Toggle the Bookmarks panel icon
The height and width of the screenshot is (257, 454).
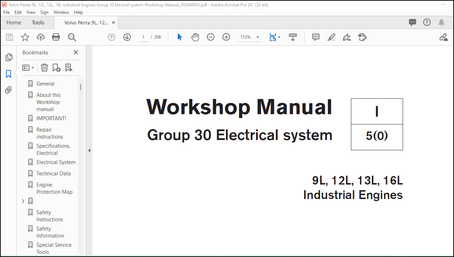click(x=8, y=74)
